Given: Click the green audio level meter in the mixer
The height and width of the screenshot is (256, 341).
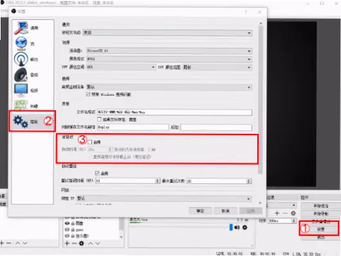Looking at the screenshot, I should (136, 223).
